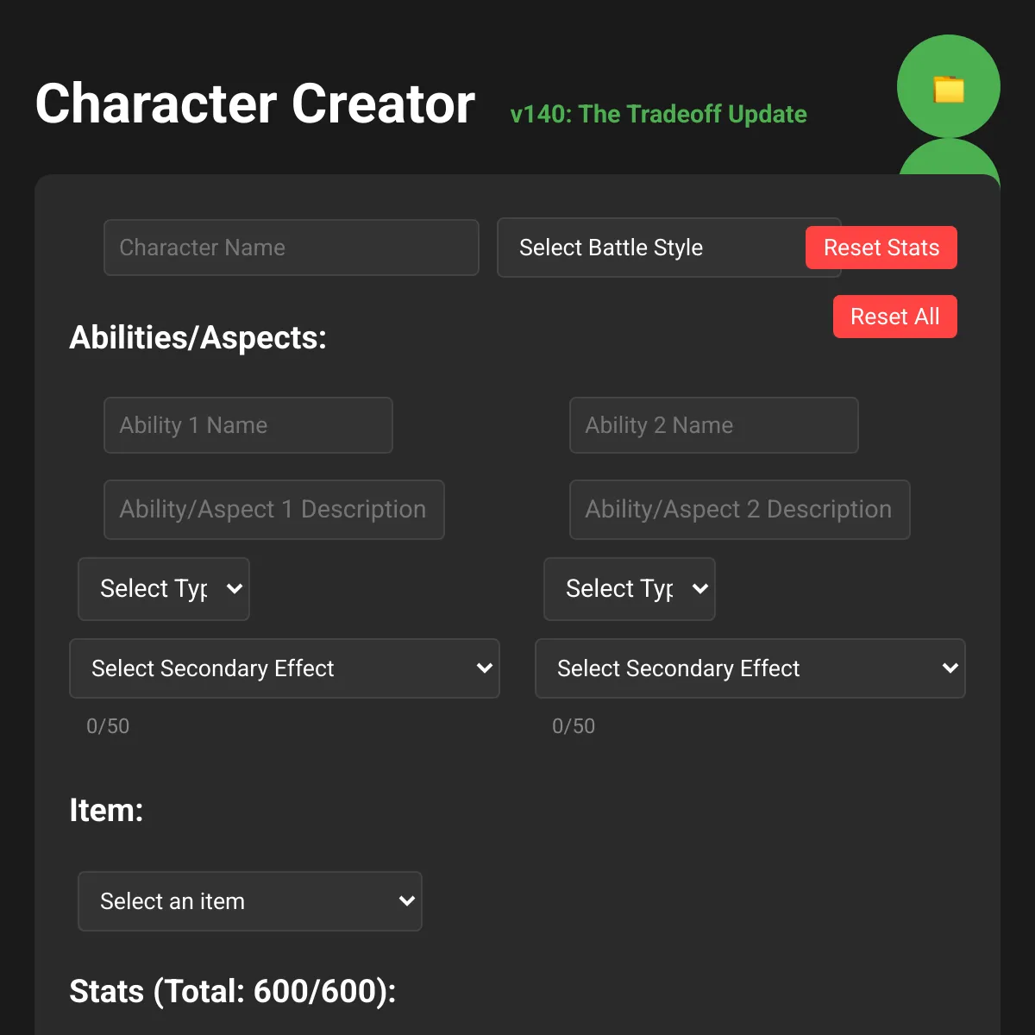The width and height of the screenshot is (1035, 1035).
Task: Open the yellow folder load button
Action: click(949, 86)
